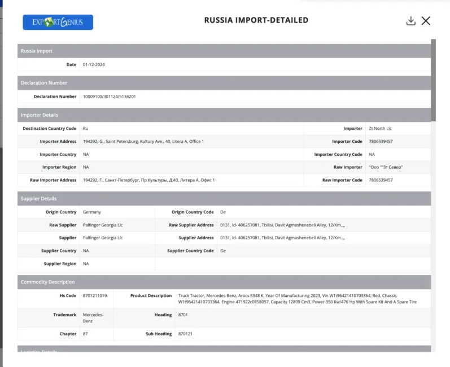Select importer name Zt North Llc
Screen dimensions: 450x367
point(380,129)
